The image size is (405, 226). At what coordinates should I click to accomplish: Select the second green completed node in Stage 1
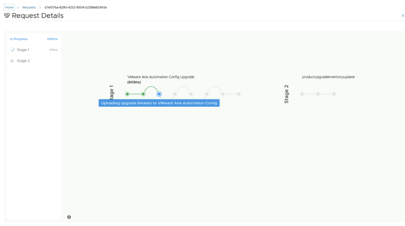[x=143, y=94]
